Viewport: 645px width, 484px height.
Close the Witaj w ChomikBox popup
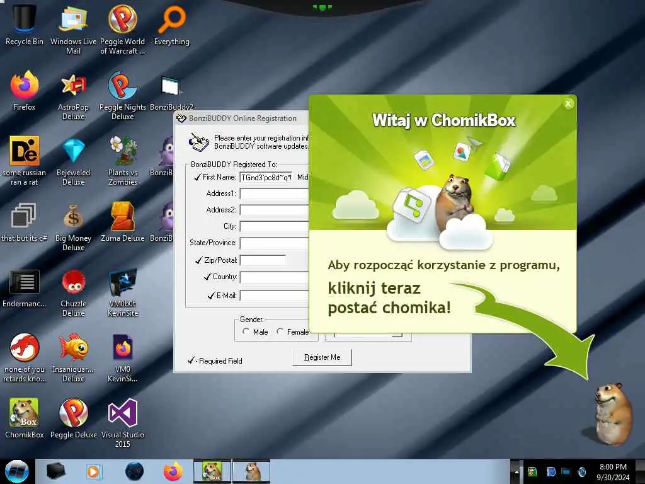point(568,104)
